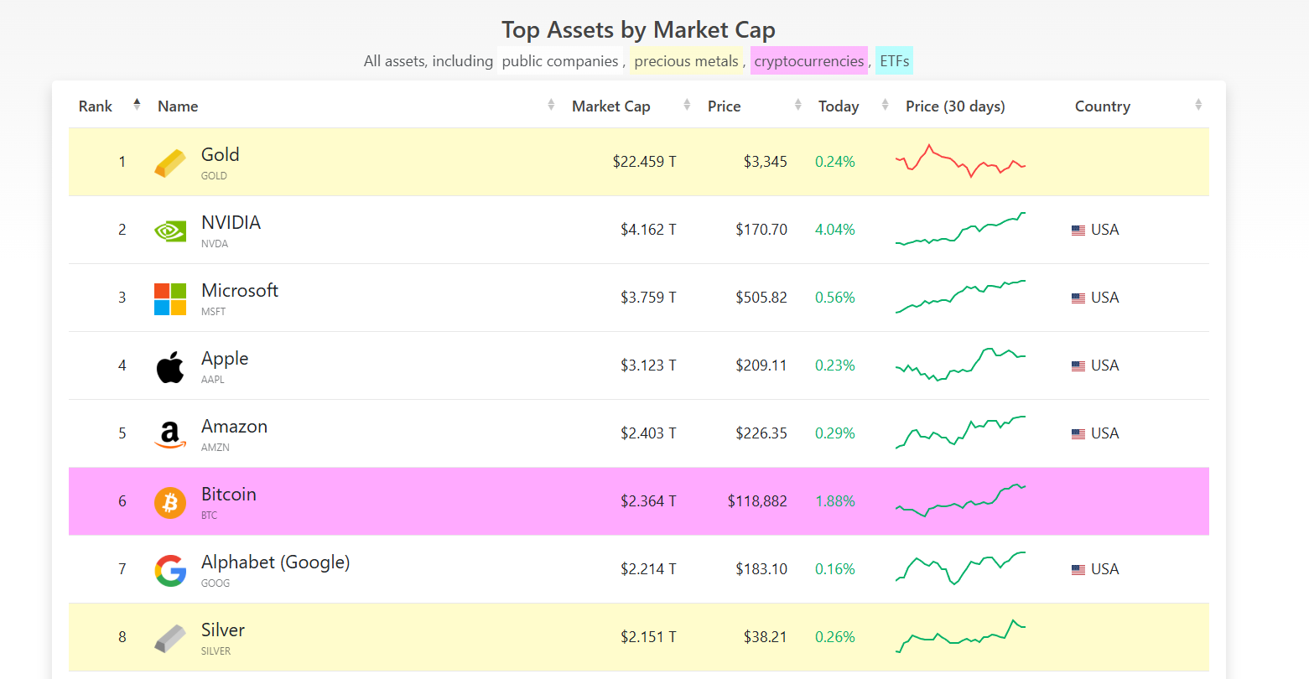The image size is (1309, 679).
Task: Click Apple market cap $3.123 T
Action: 648,365
